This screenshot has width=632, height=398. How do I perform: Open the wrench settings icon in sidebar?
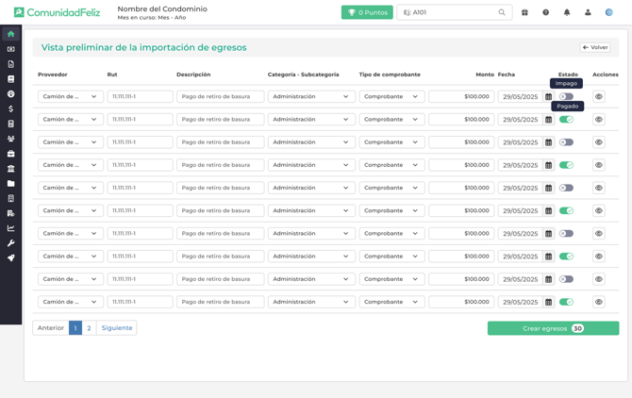pyautogui.click(x=11, y=243)
